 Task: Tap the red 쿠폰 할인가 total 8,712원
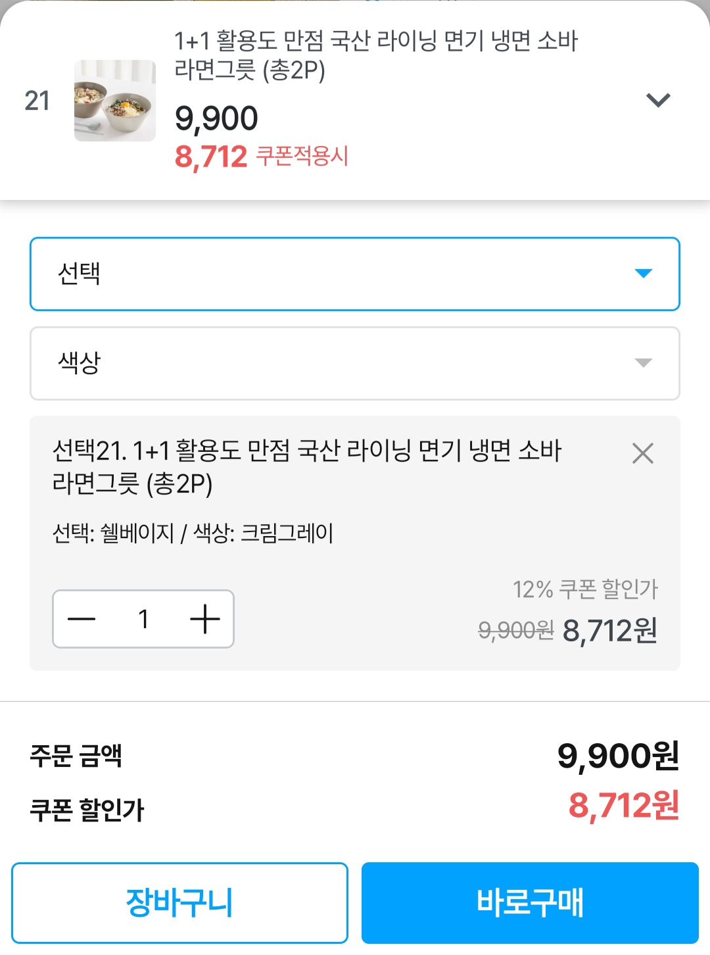[x=623, y=806]
